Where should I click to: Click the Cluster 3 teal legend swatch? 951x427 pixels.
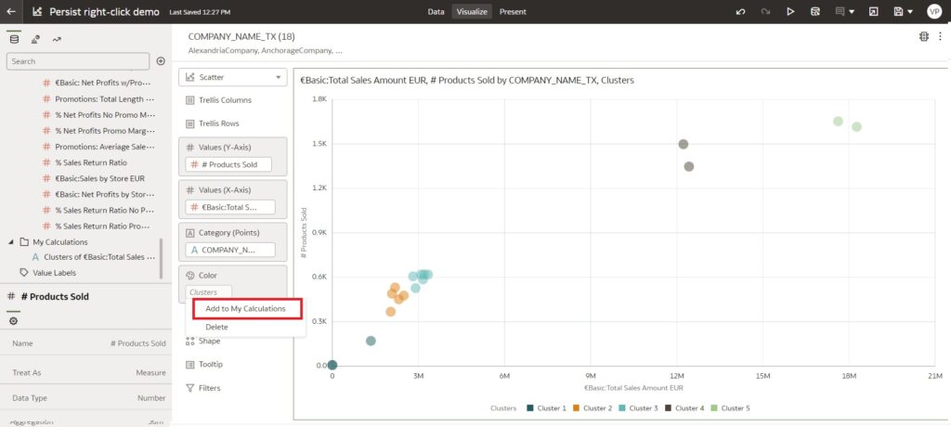click(x=621, y=408)
